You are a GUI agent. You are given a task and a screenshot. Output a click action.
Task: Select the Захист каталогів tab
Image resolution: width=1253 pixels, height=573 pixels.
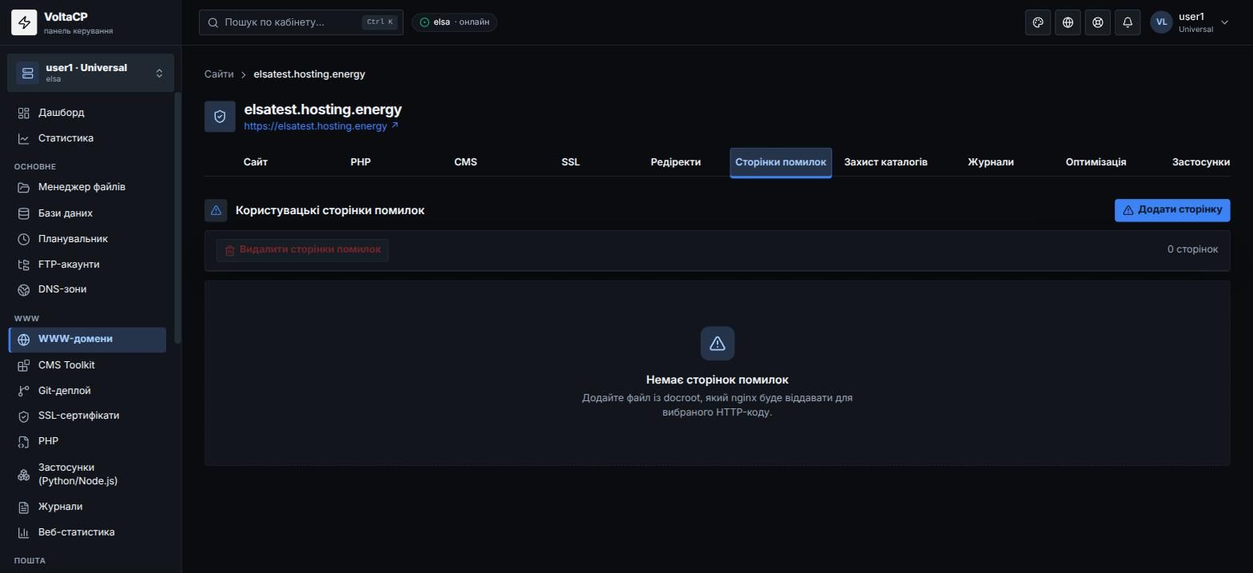tap(885, 162)
